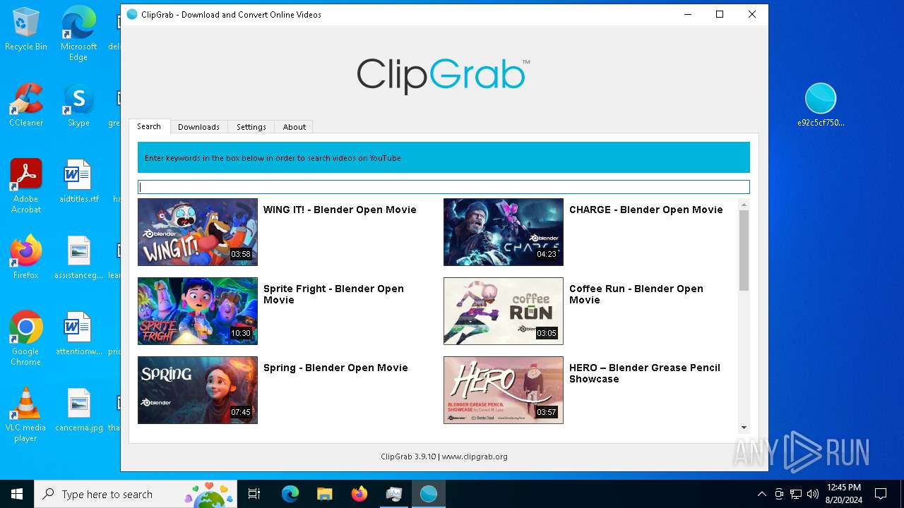Screen dimensions: 904x508
Task: Select the attentionw... Word document icon
Action: (78, 334)
